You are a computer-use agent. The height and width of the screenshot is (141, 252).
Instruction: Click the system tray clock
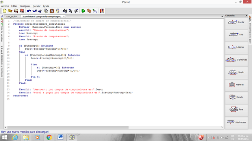pyautogui.click(x=243, y=137)
